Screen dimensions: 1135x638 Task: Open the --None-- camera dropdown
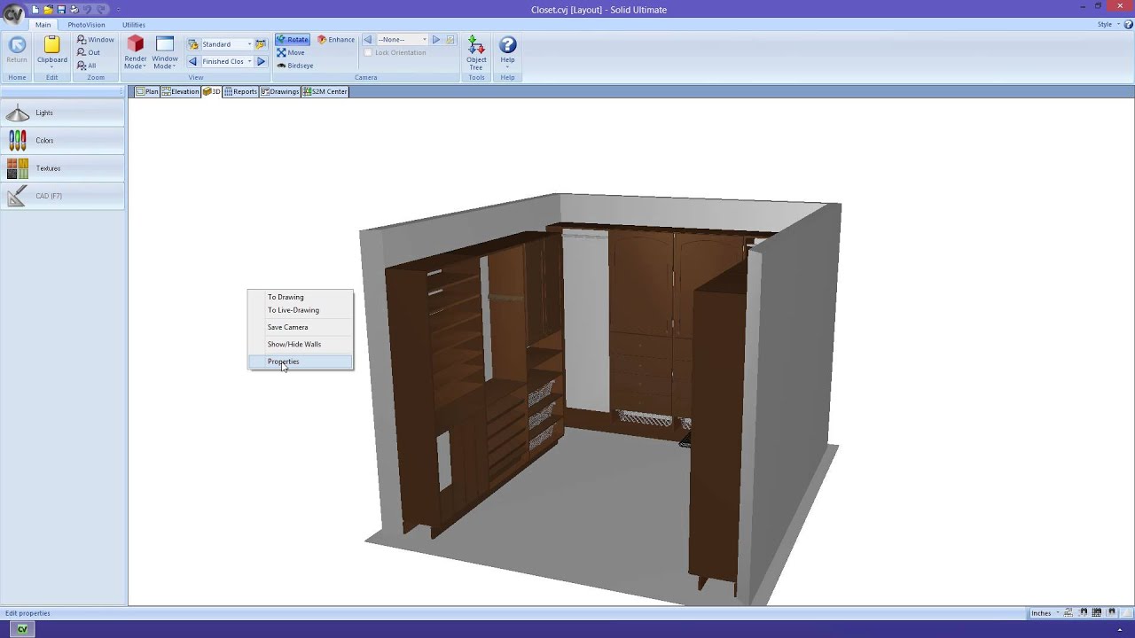coord(403,40)
